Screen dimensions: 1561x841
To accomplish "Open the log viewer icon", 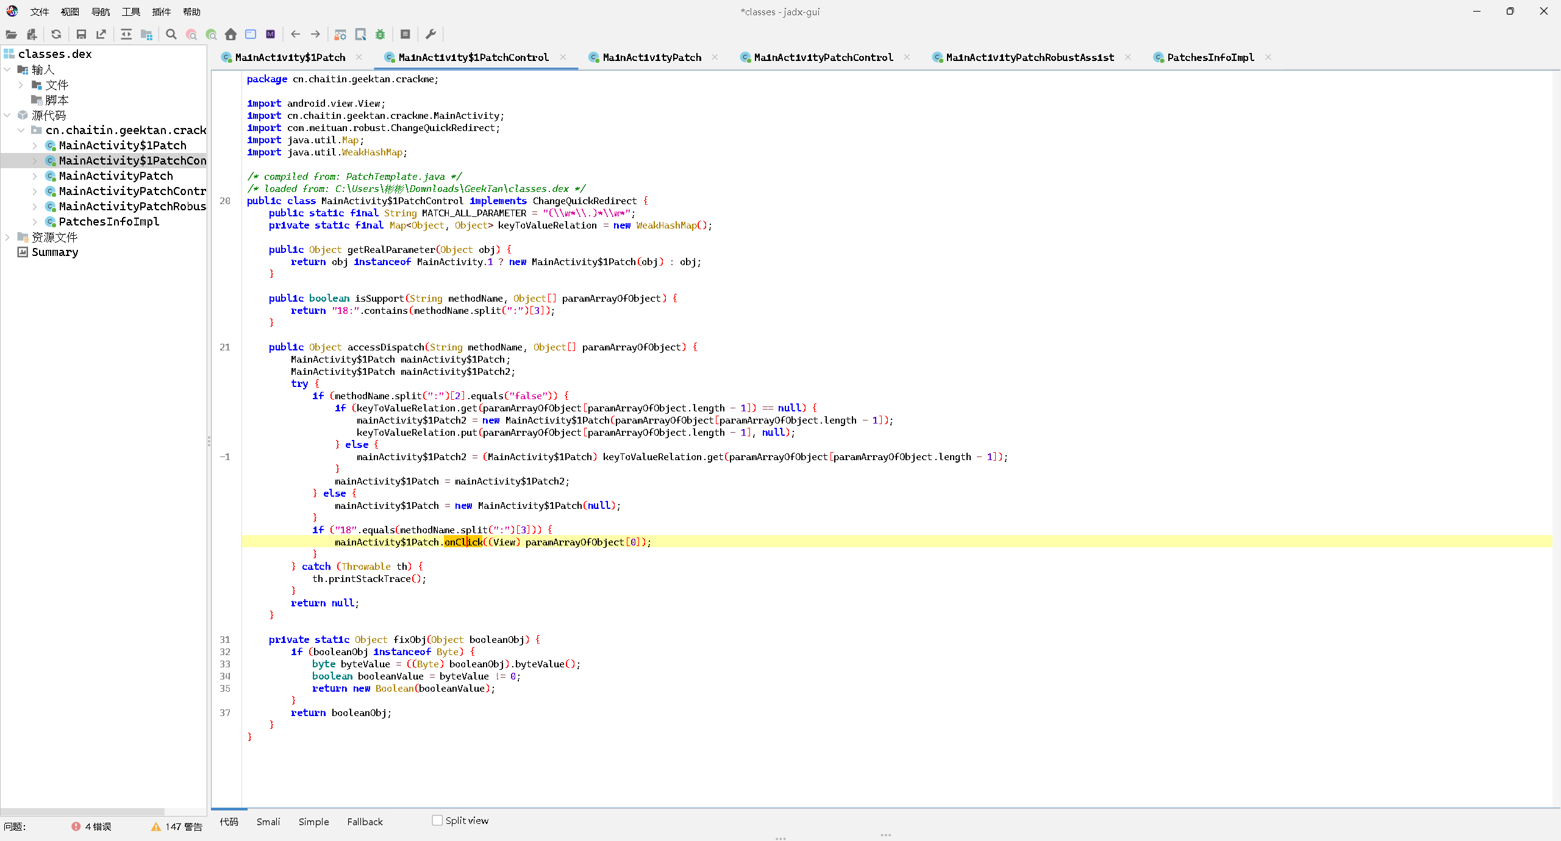I will click(405, 35).
